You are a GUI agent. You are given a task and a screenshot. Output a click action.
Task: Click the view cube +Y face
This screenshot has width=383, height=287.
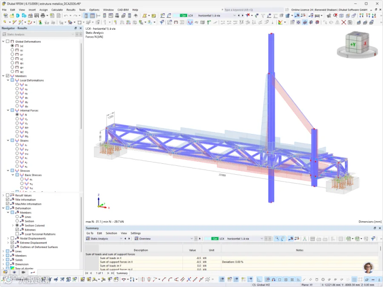click(x=353, y=44)
